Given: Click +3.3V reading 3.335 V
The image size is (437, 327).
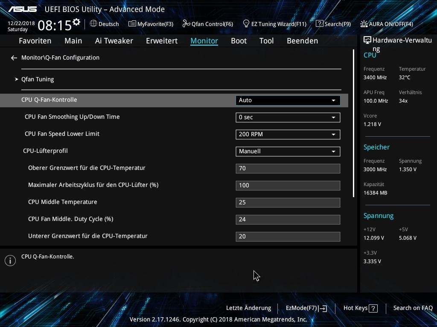Looking at the screenshot, I should (372, 261).
